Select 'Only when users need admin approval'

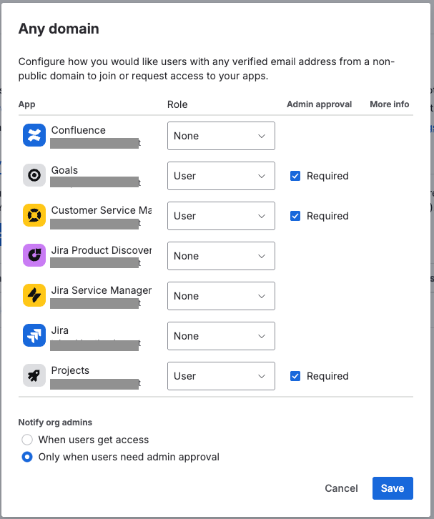[x=27, y=457]
